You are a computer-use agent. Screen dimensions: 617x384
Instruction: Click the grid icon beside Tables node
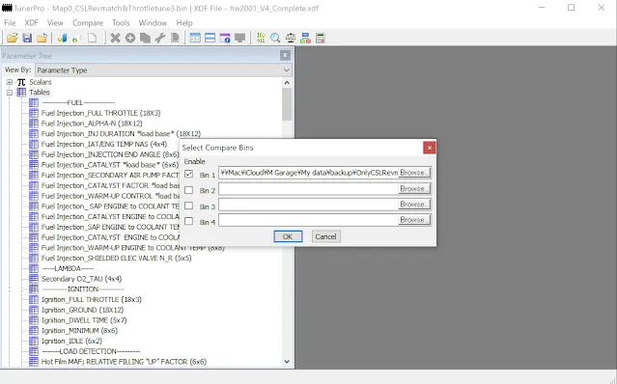click(x=21, y=93)
